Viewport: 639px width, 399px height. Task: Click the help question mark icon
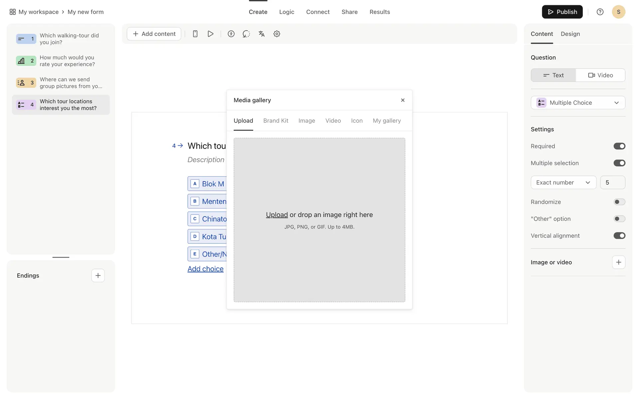[600, 12]
